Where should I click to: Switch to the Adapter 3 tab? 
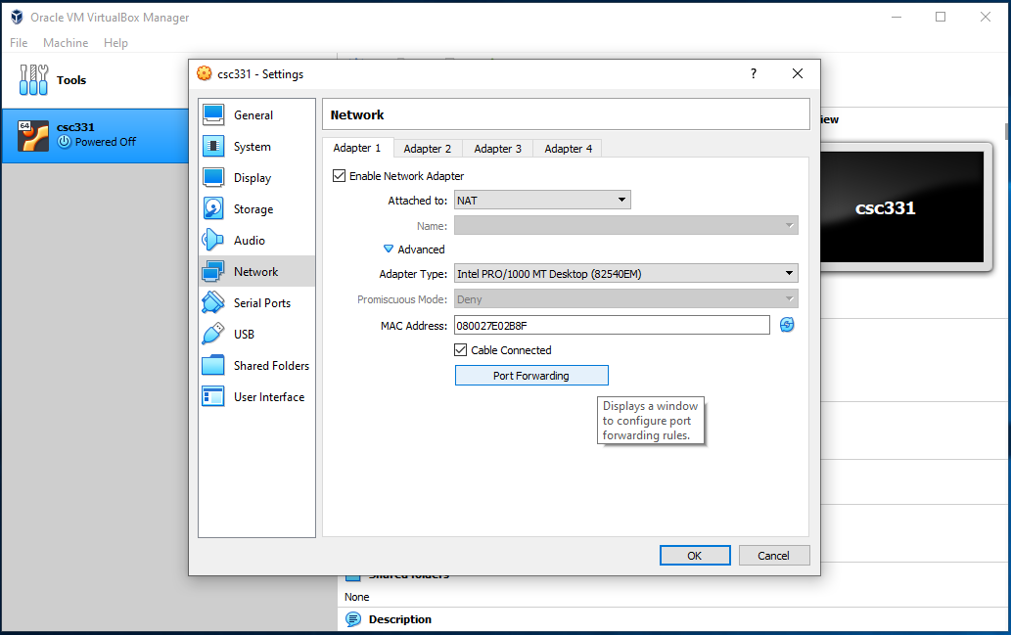(498, 149)
